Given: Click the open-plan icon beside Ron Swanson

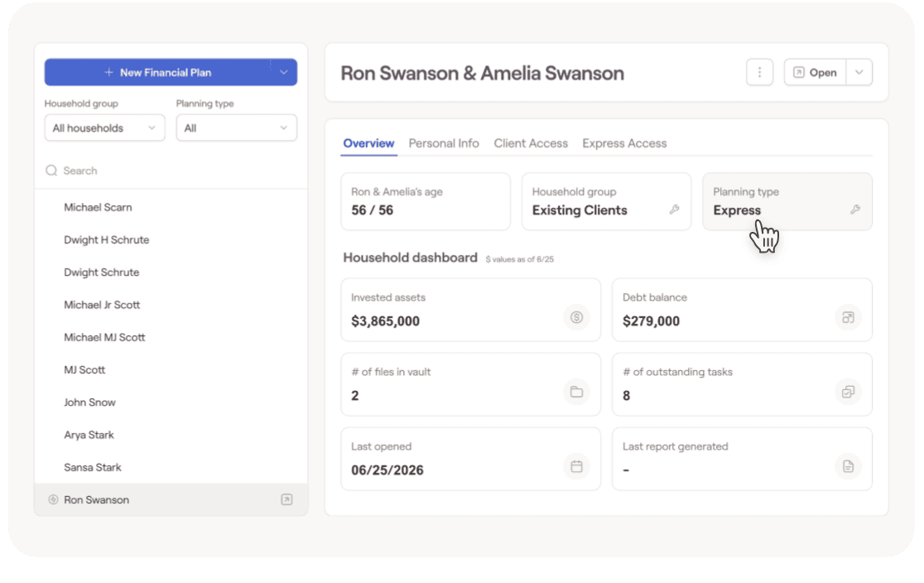Looking at the screenshot, I should (286, 500).
